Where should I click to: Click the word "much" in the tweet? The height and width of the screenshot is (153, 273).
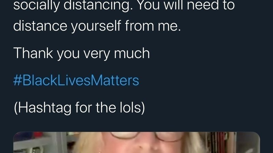click(x=132, y=53)
